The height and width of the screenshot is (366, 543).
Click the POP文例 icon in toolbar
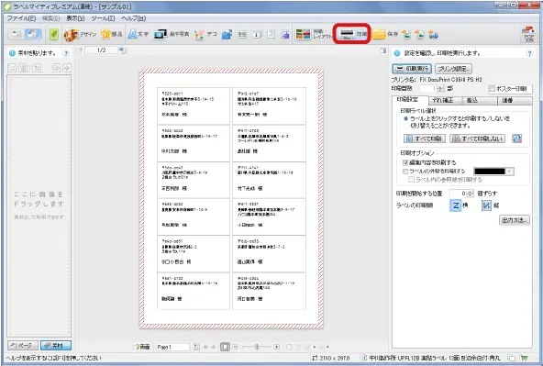click(528, 34)
